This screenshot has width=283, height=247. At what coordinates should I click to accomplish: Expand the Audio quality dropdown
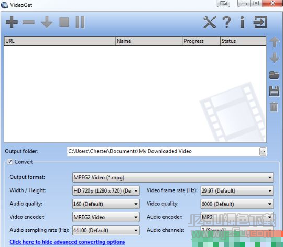coord(106,204)
